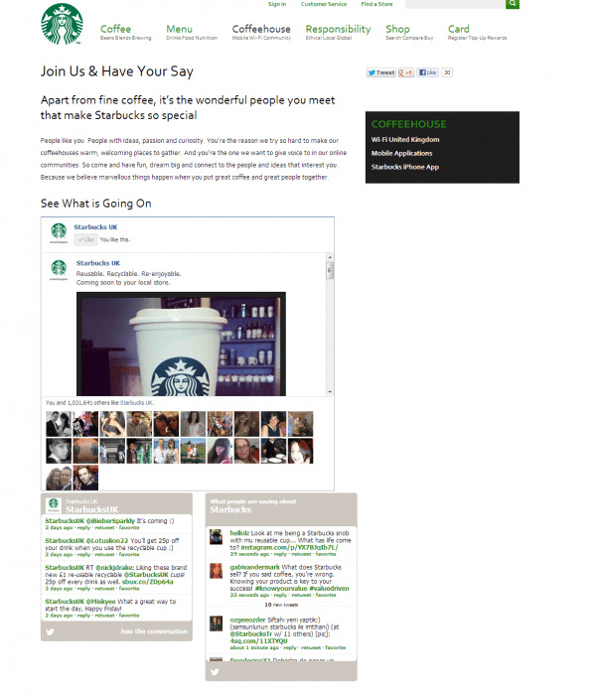Show the 10 new tweets notice

(x=281, y=605)
